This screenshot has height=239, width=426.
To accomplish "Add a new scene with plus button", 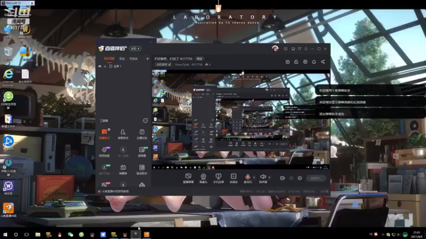I will click(x=148, y=58).
